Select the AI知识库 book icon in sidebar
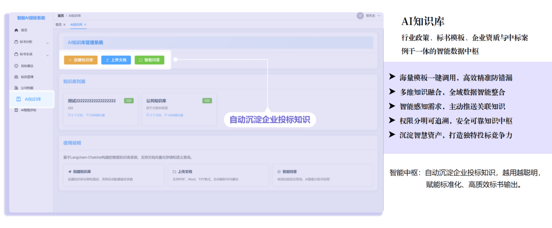 [18, 99]
